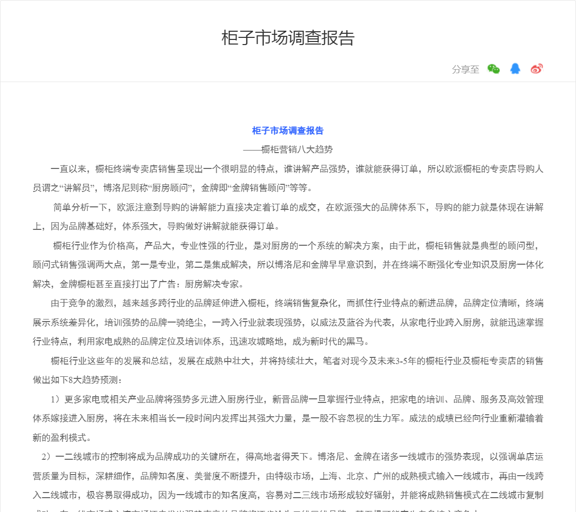Share the article to Sina Weibo

click(537, 69)
